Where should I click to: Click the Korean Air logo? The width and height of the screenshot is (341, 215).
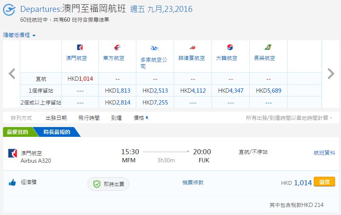coord(230,47)
